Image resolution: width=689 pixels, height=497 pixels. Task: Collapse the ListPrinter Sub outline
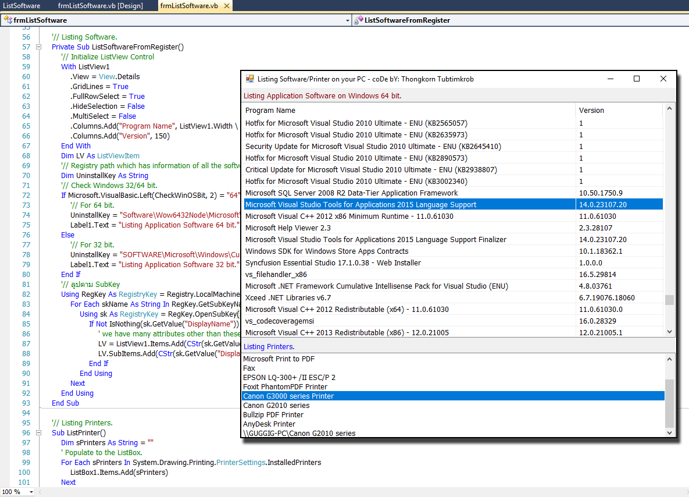(x=39, y=433)
